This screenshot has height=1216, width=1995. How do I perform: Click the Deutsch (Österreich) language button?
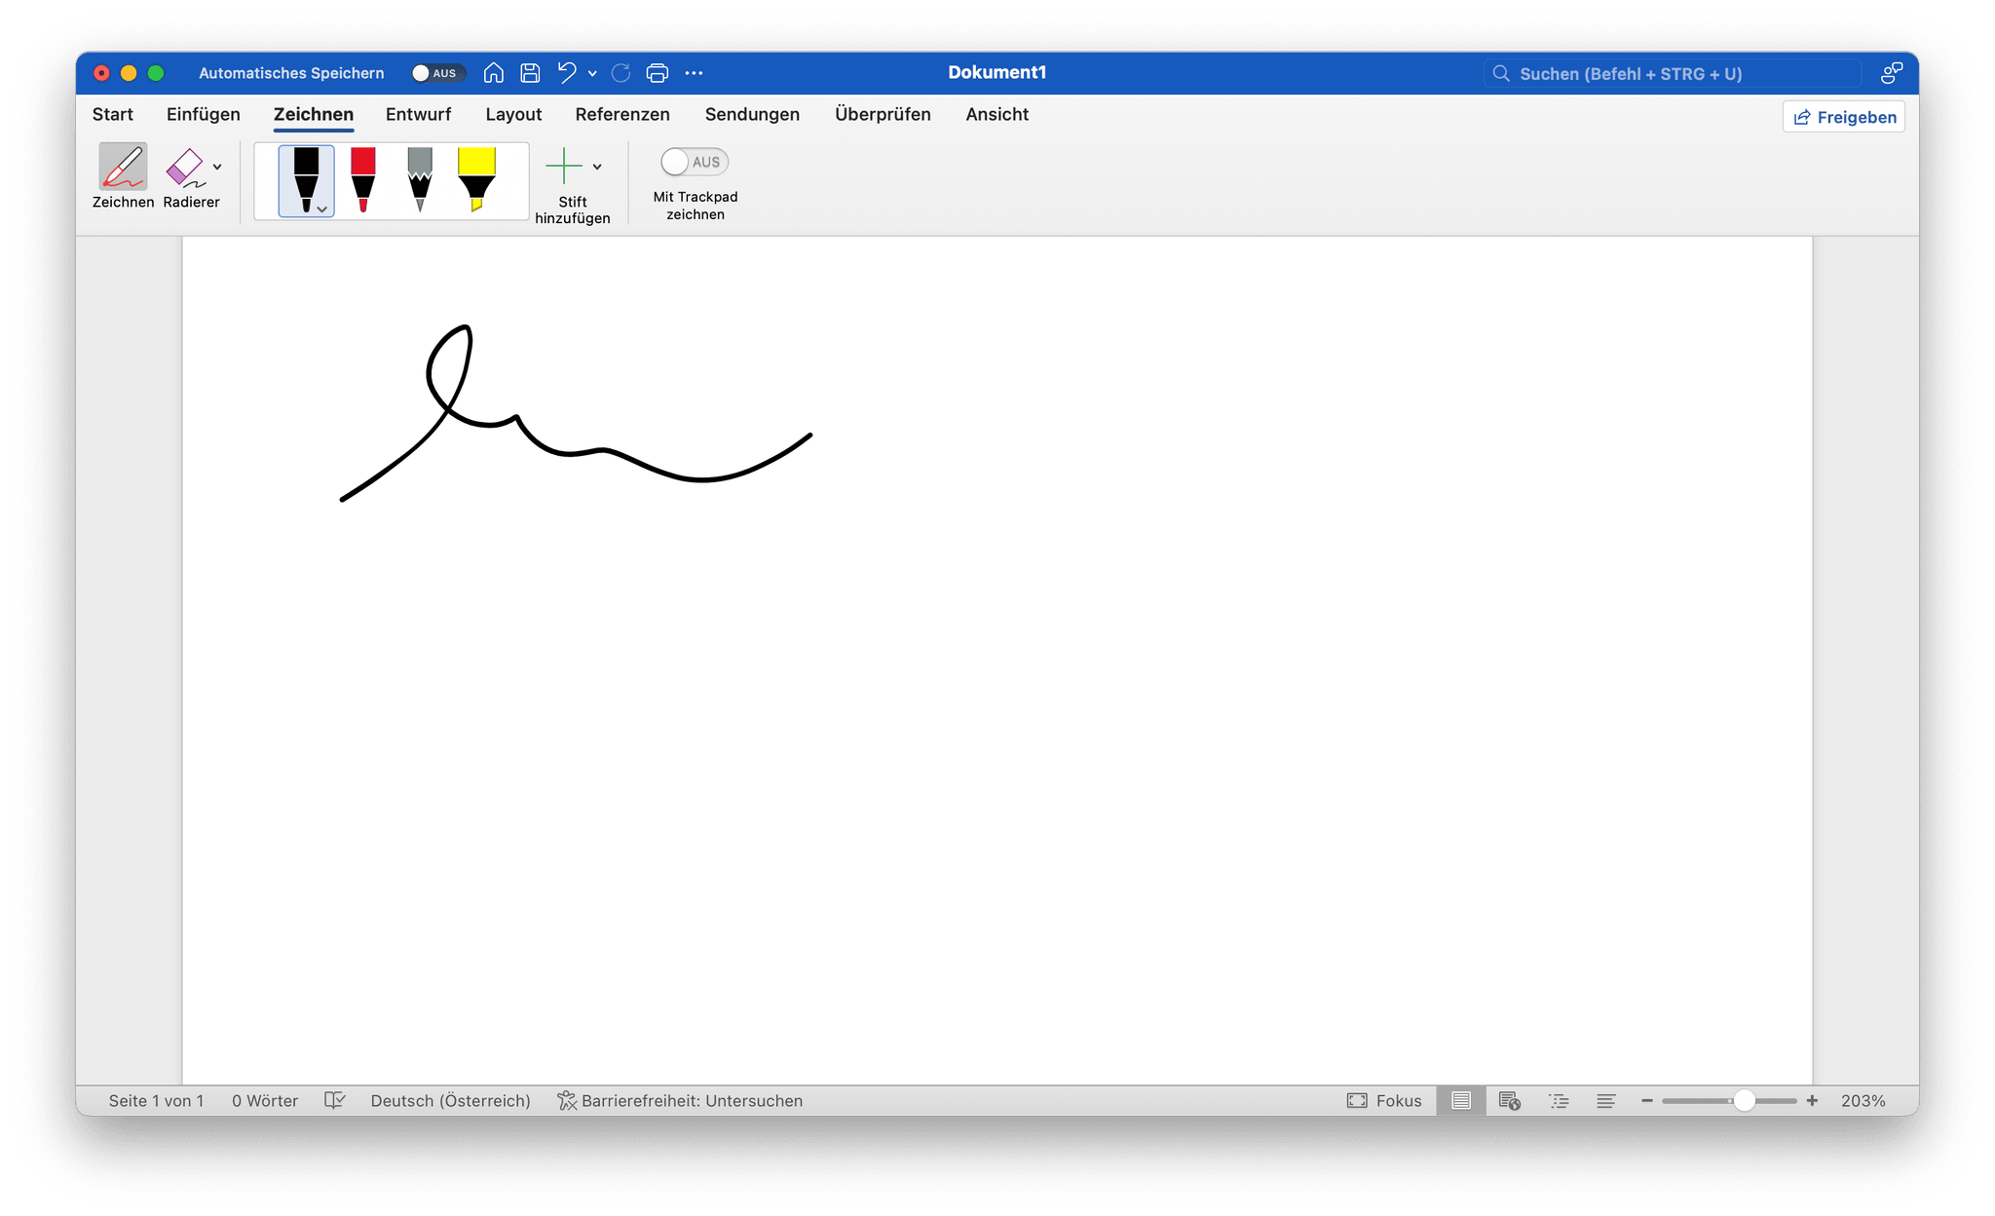(450, 1100)
